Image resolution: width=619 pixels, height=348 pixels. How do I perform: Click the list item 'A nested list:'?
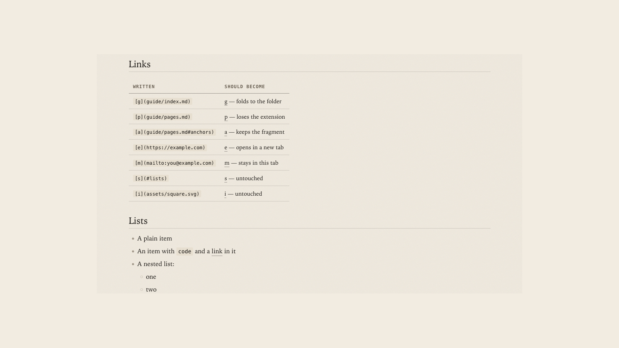156,264
